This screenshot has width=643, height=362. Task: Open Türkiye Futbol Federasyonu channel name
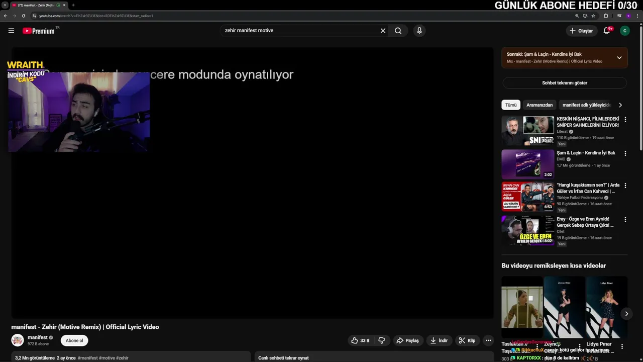point(580,198)
